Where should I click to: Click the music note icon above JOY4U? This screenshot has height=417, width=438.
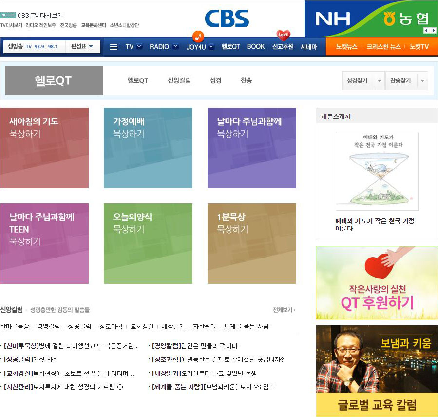(198, 36)
